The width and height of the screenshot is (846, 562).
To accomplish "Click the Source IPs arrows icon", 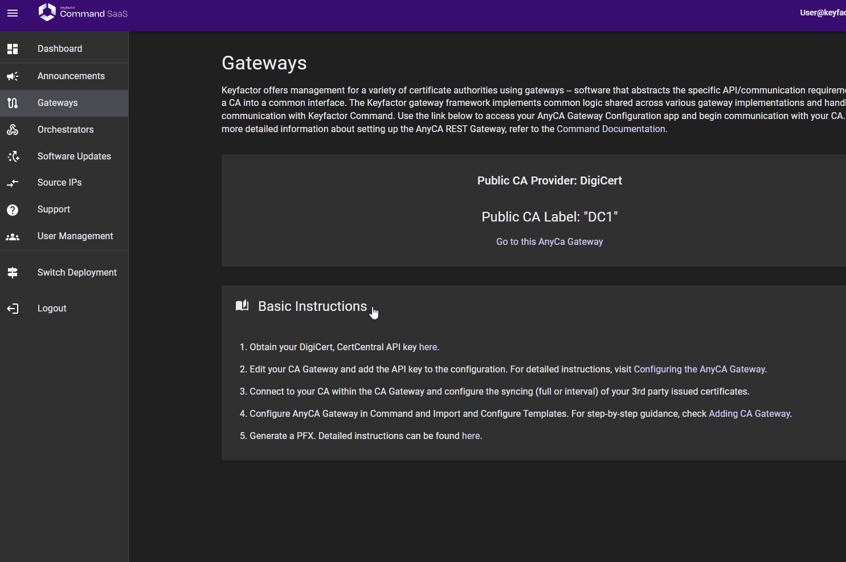I will point(13,183).
